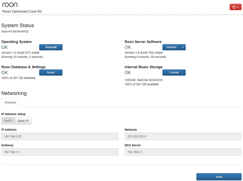Click the IP Address field
Image resolution: width=243 pixels, height=181 pixels.
click(x=60, y=136)
